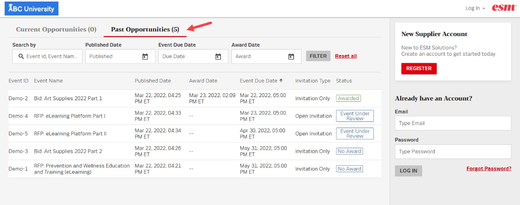The width and height of the screenshot is (520, 205).
Task: Toggle Event Due Date sort arrow
Action: coord(281,81)
